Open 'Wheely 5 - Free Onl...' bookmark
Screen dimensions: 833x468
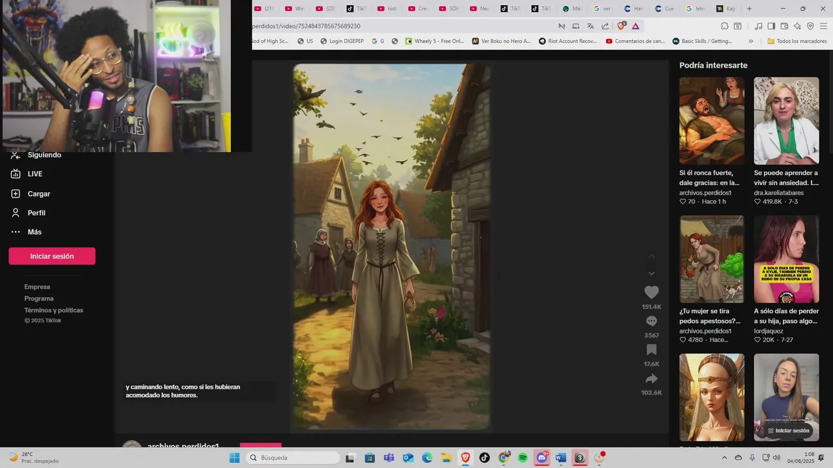pyautogui.click(x=435, y=41)
